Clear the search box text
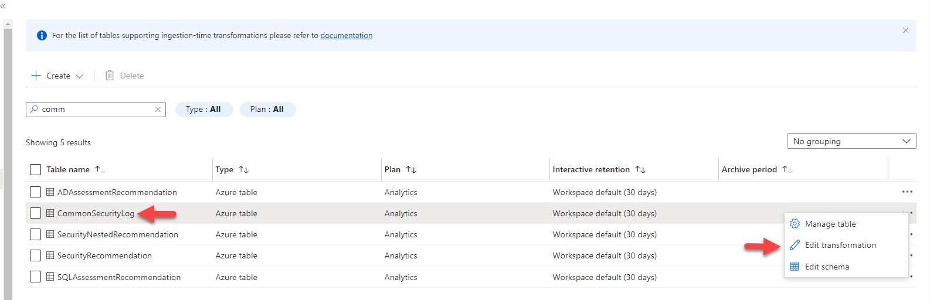930x300 pixels. 158,110
